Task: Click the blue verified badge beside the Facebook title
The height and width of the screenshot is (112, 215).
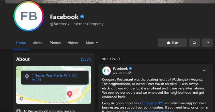Action: click(82, 17)
